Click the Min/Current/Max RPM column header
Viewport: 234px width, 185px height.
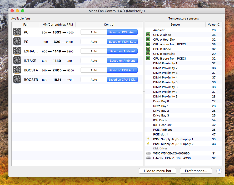(58, 25)
